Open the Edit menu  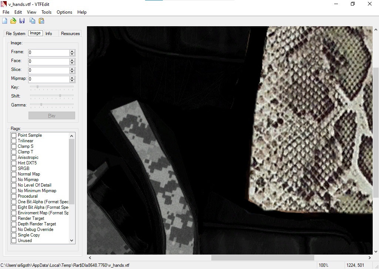point(18,12)
